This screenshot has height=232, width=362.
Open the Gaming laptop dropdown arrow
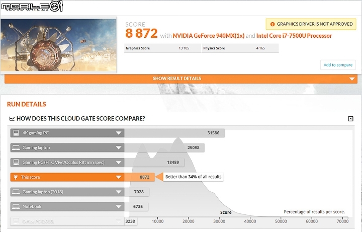coord(119,148)
